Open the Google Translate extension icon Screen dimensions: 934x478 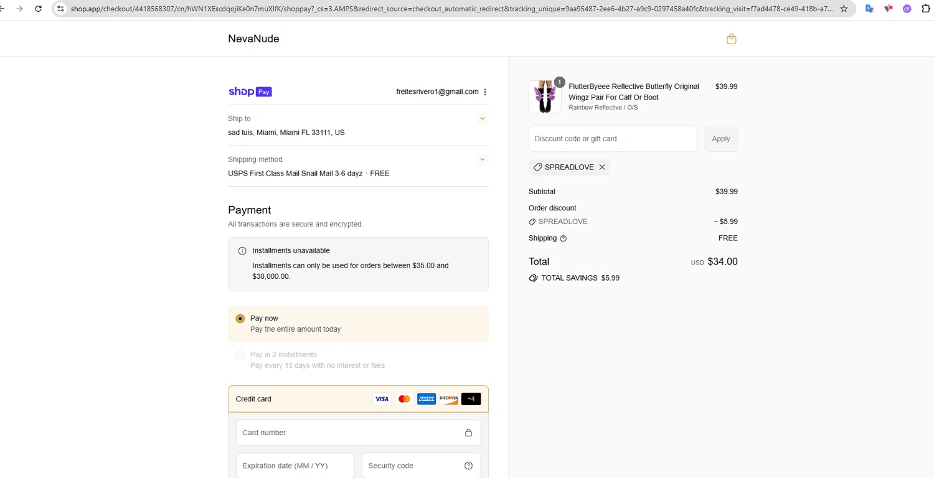point(870,9)
